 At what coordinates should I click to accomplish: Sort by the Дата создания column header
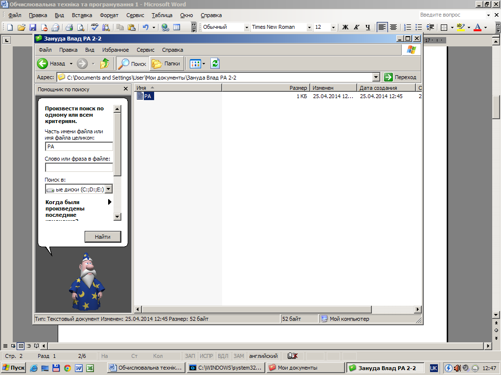pyautogui.click(x=386, y=88)
